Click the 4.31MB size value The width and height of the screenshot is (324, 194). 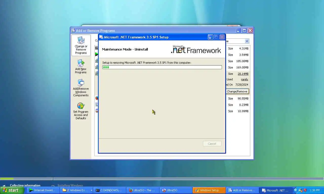(x=244, y=48)
